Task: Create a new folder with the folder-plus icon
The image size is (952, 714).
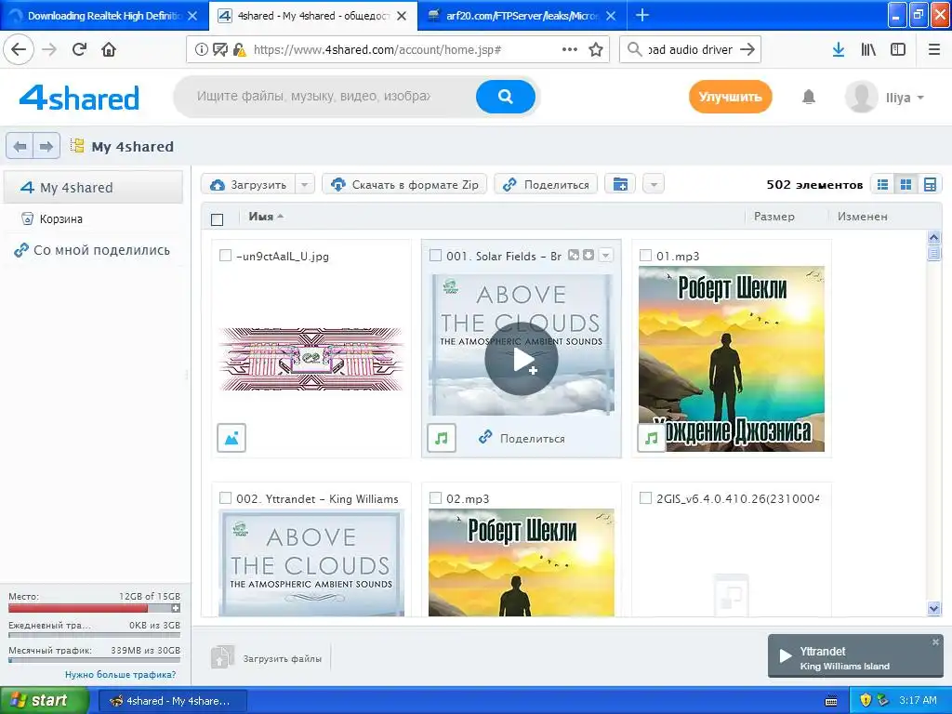Action: point(620,184)
